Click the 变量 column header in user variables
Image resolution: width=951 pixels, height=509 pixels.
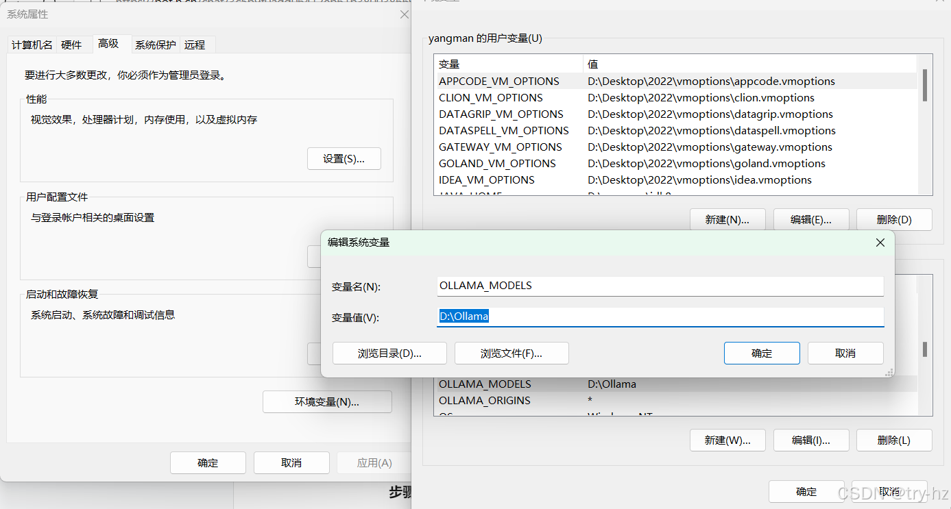click(509, 64)
